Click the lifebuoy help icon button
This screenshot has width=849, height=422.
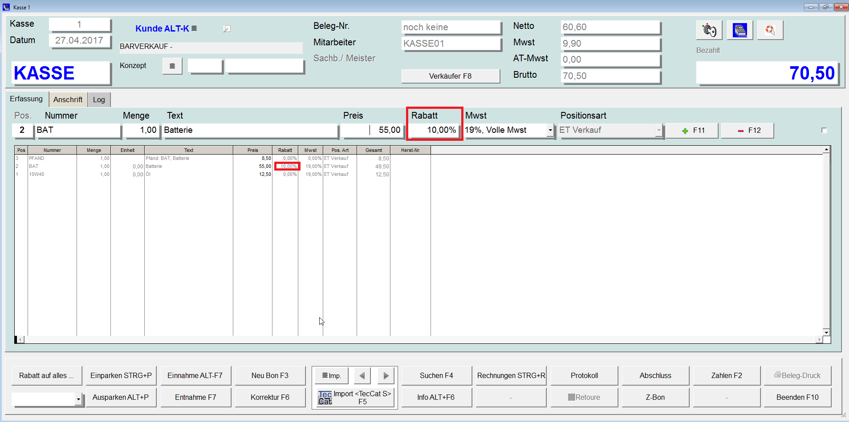pyautogui.click(x=770, y=30)
